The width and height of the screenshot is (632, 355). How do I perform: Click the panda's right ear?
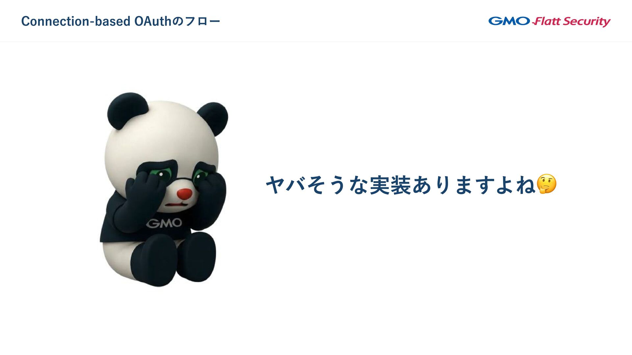coord(214,118)
